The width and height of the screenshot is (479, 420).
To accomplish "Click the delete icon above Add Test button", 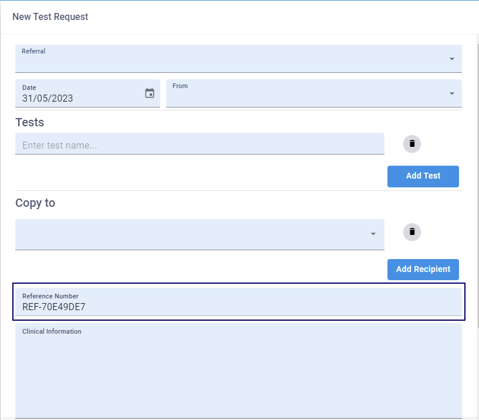I will click(x=411, y=144).
